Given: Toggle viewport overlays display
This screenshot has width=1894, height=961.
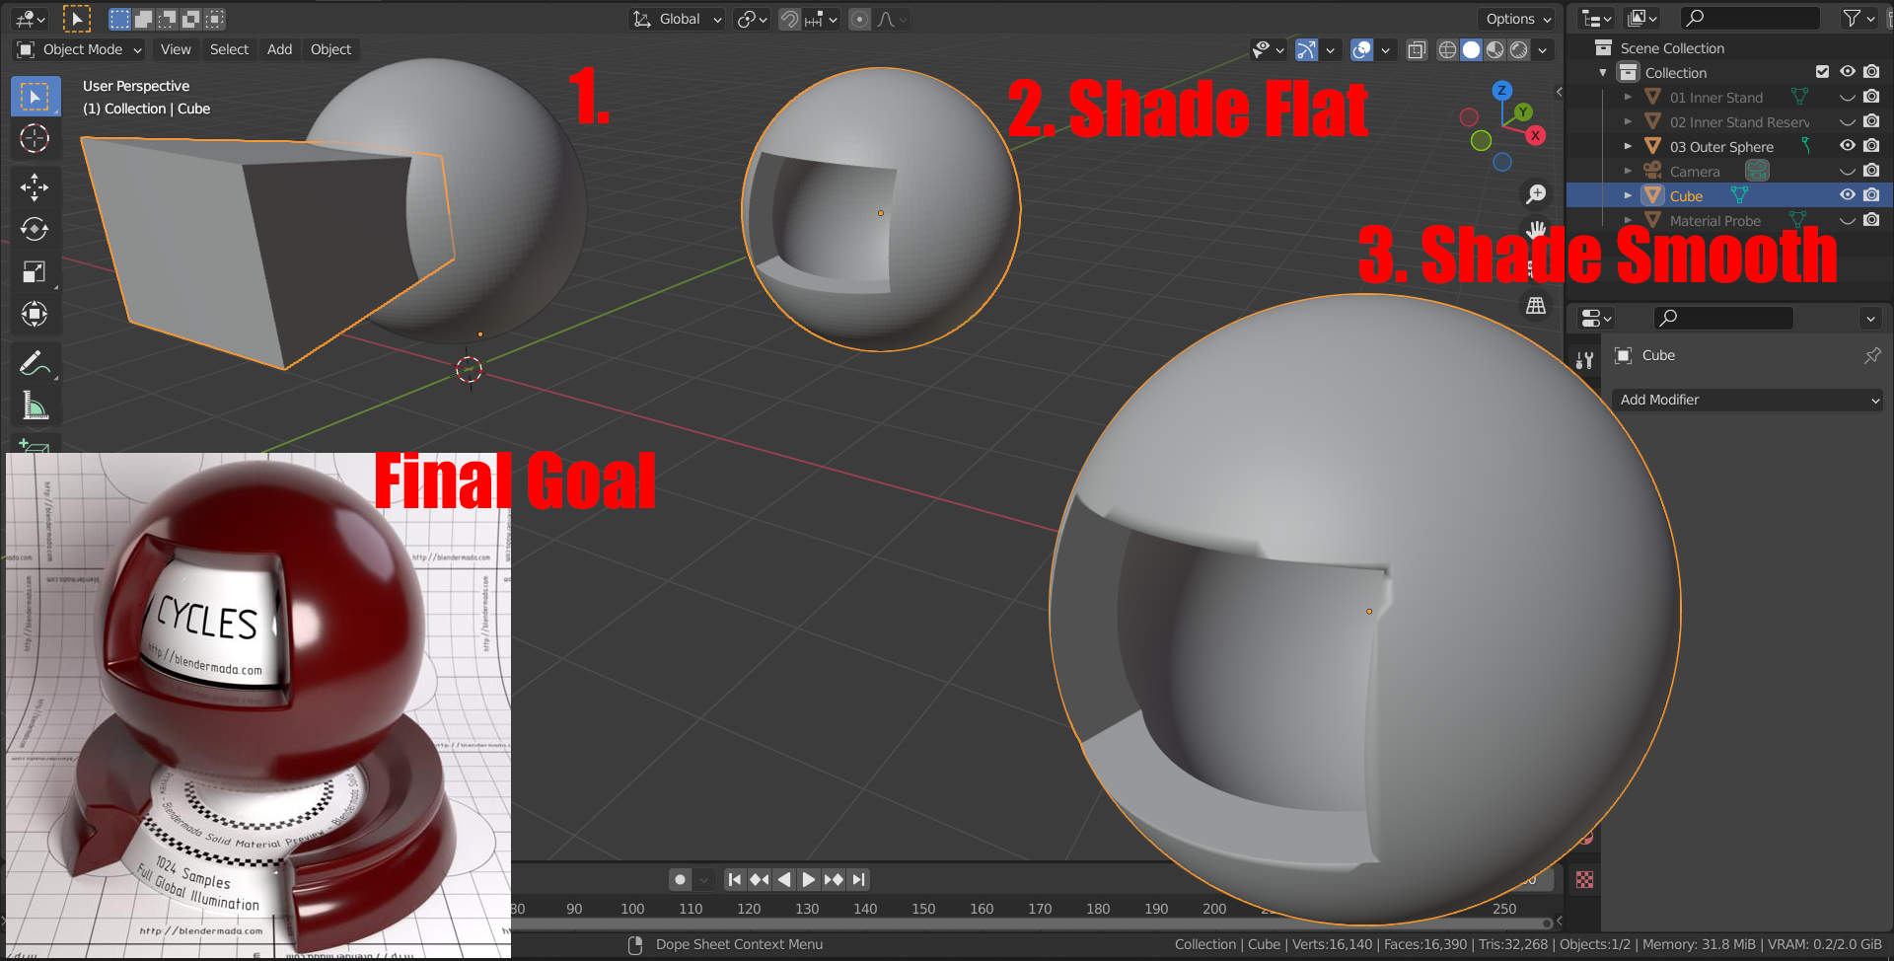Looking at the screenshot, I should (x=1361, y=49).
